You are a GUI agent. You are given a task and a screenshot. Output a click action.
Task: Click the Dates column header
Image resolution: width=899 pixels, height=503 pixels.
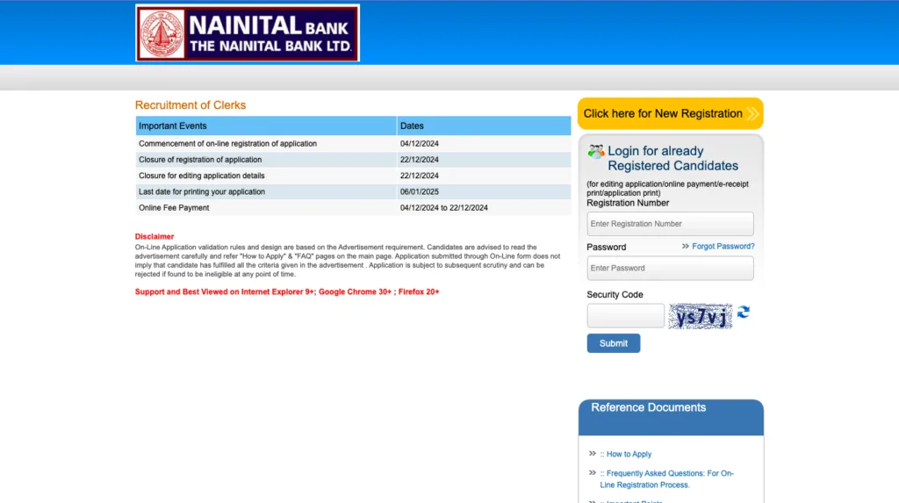point(484,126)
